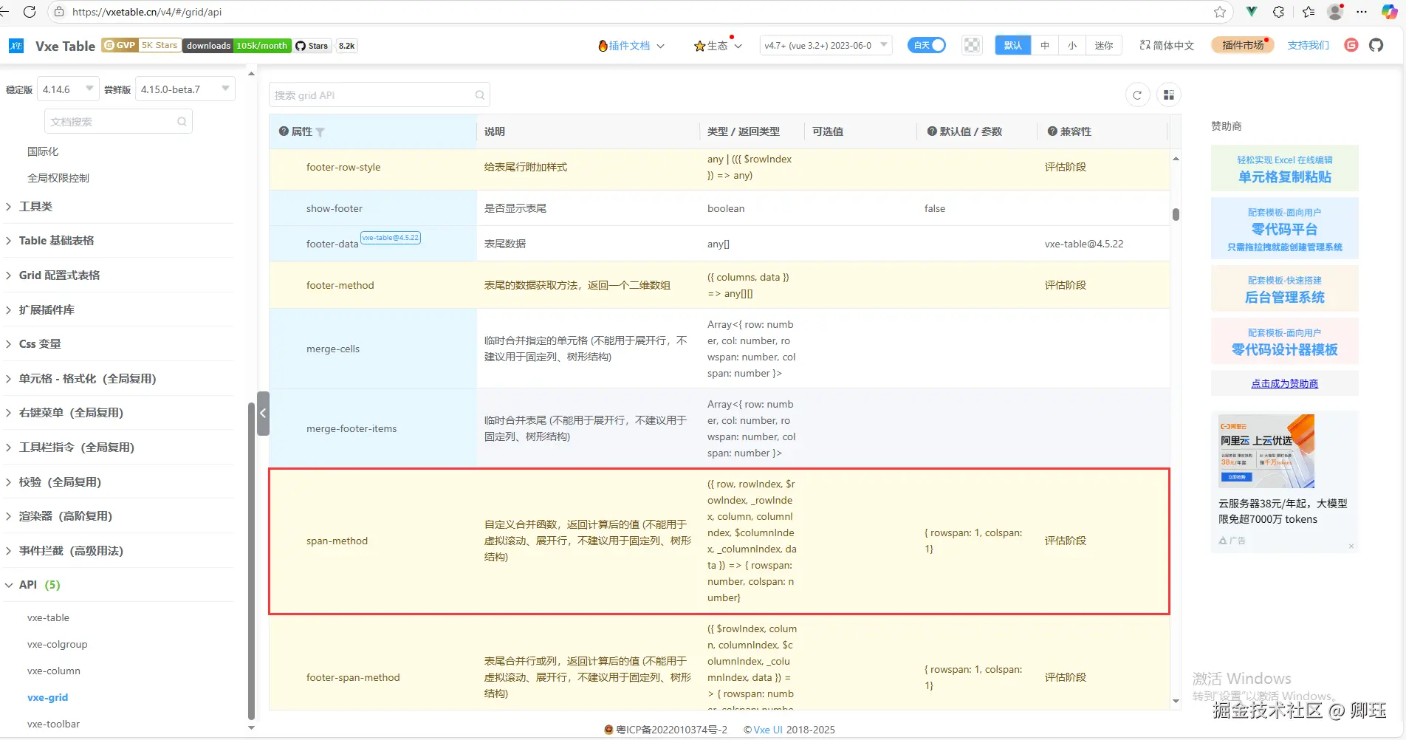The height and width of the screenshot is (740, 1406).
Task: Open the vxe-toolbar API page
Action: coord(53,724)
